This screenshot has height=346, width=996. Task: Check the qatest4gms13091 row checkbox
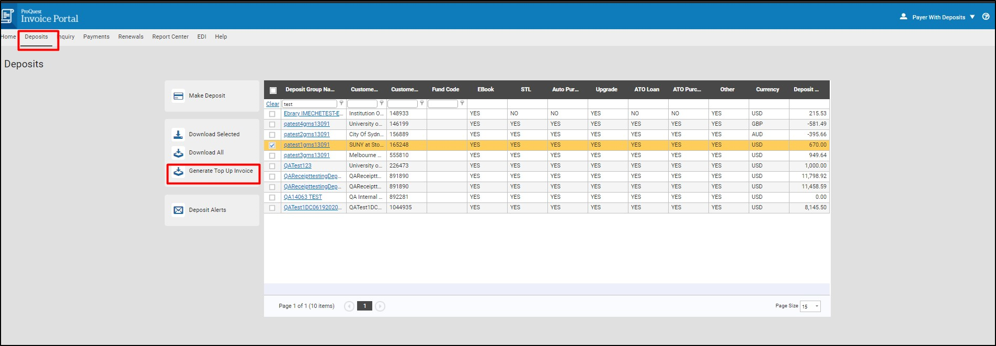click(x=272, y=124)
